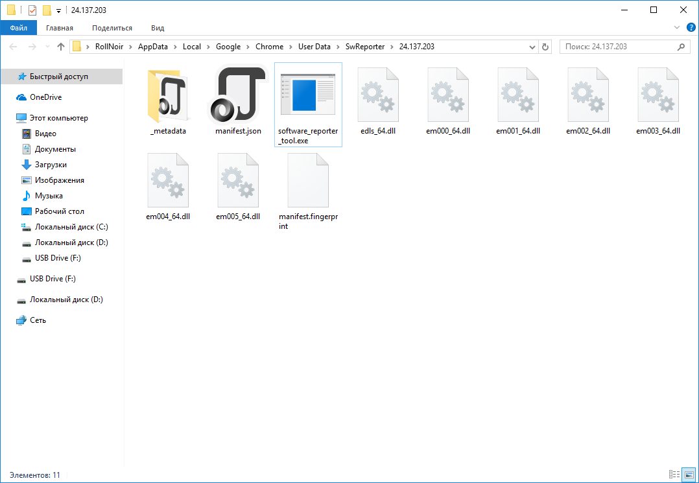699x483 pixels.
Task: Expand the chevron after Google in path
Action: point(248,47)
